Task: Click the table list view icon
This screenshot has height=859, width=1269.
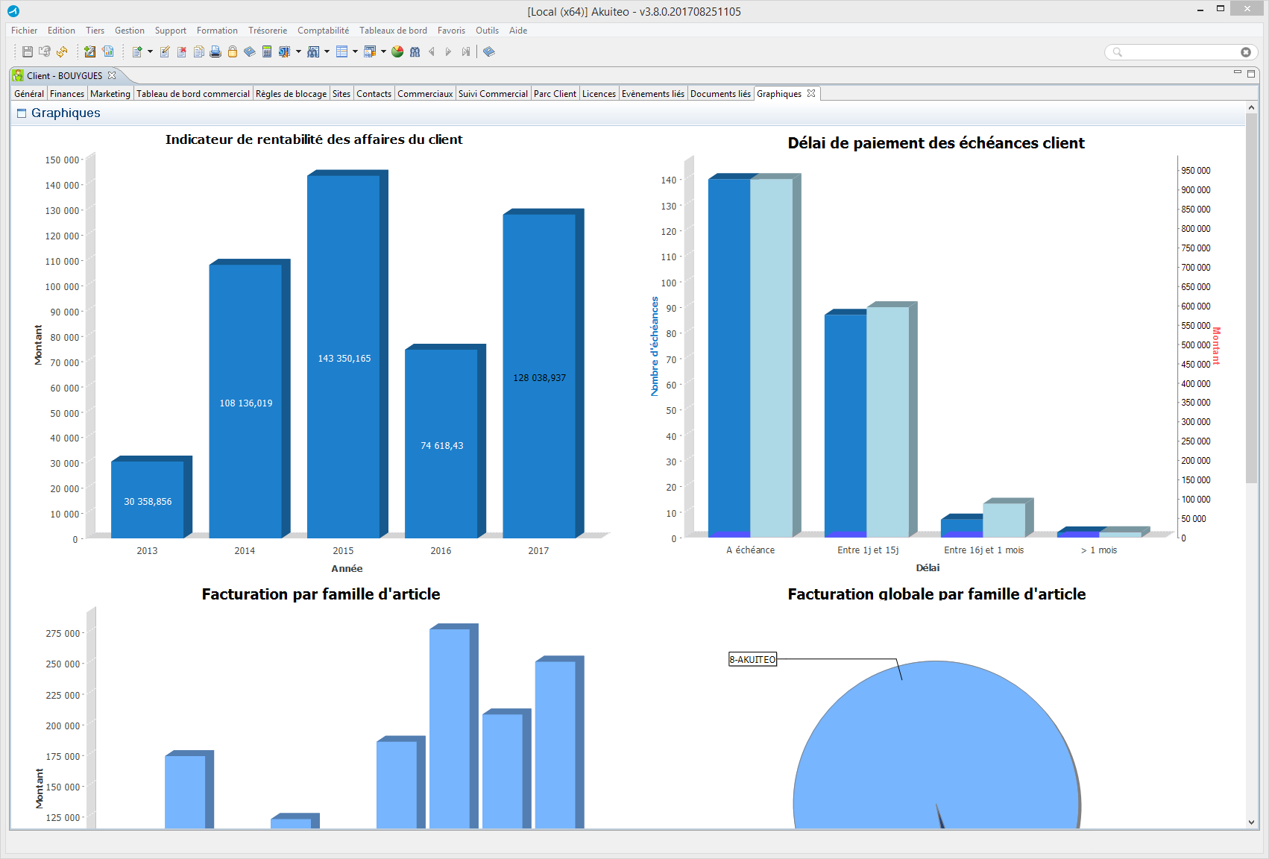Action: pos(342,51)
